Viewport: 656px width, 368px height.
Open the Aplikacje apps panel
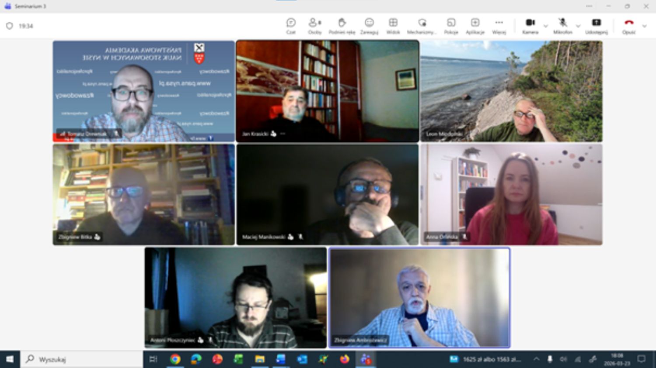[x=475, y=26]
